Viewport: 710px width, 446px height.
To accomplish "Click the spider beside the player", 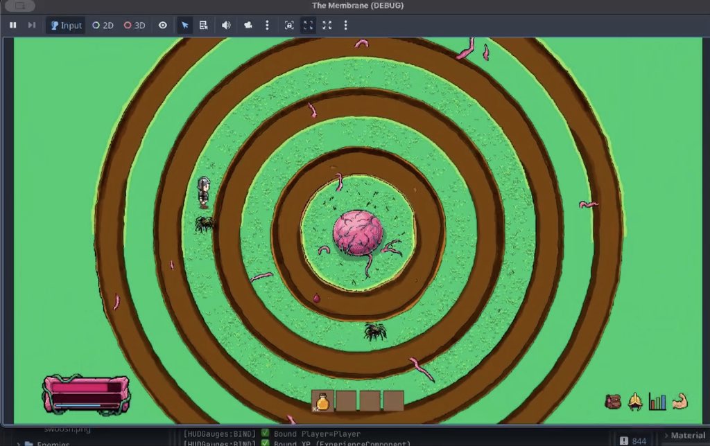I will (204, 224).
